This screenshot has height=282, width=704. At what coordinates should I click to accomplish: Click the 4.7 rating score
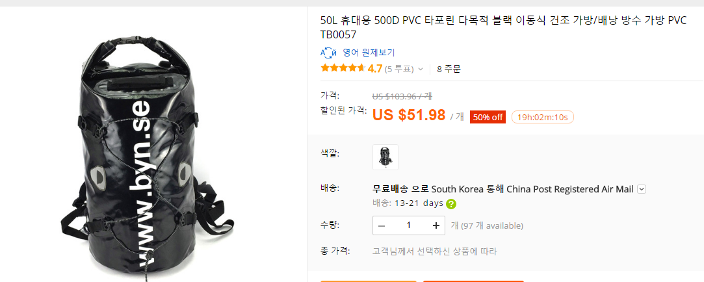374,68
